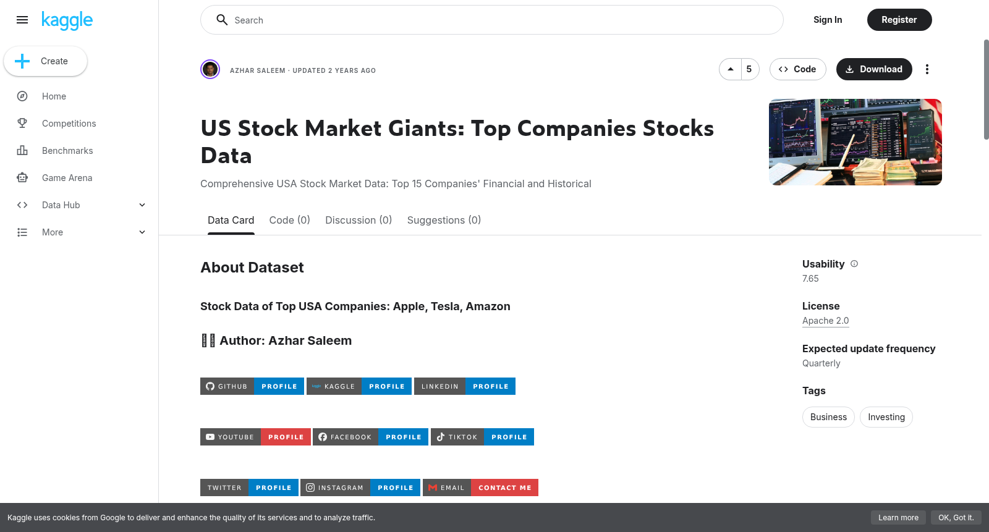Click the Create button
The height and width of the screenshot is (532, 989).
point(45,61)
